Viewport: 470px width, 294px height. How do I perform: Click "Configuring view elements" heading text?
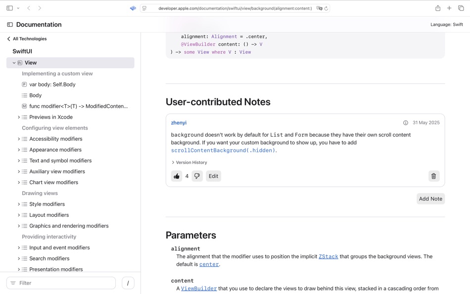pos(55,128)
